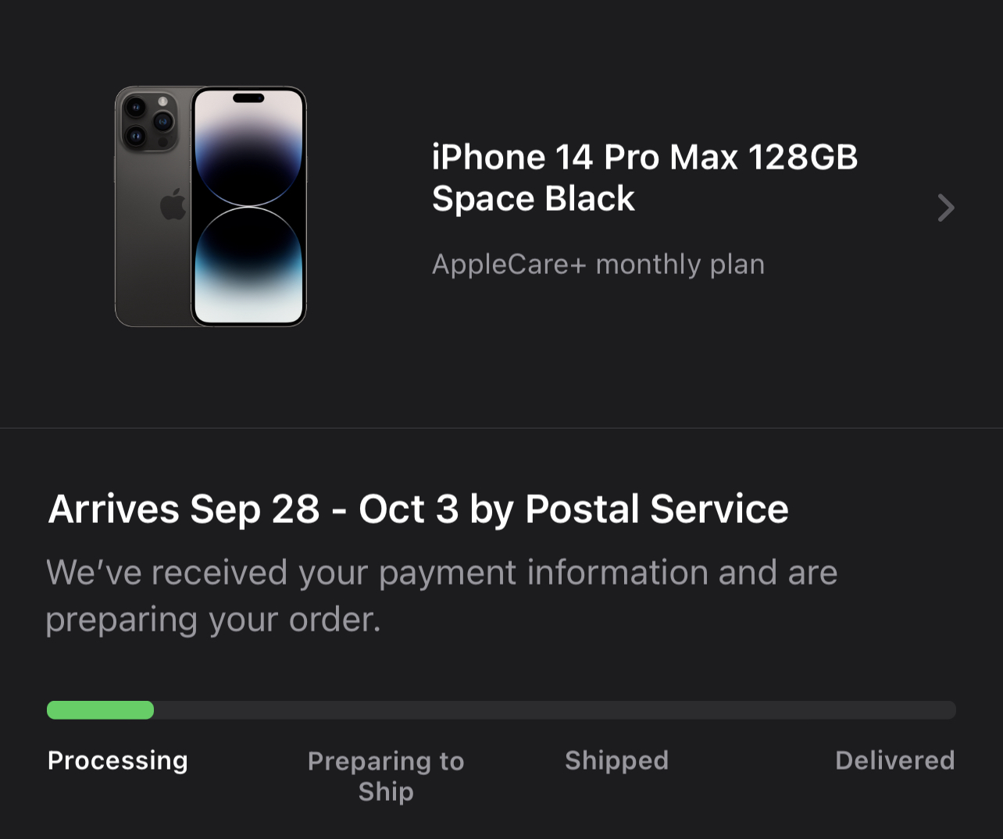
Task: Select the Processing status step
Action: pos(118,760)
